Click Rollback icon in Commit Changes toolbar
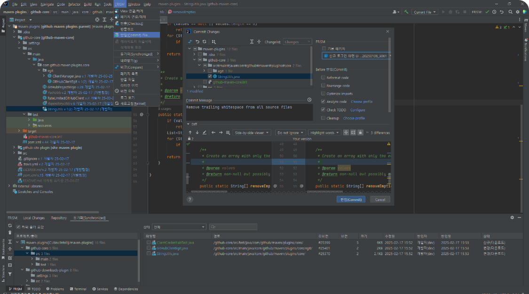The height and width of the screenshot is (294, 529). pyautogui.click(x=197, y=42)
